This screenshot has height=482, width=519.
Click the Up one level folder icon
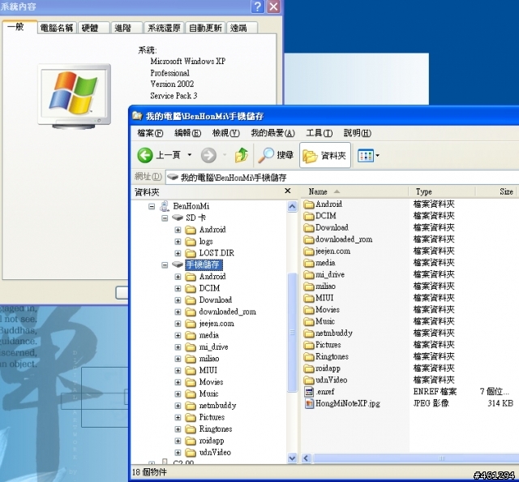[242, 155]
